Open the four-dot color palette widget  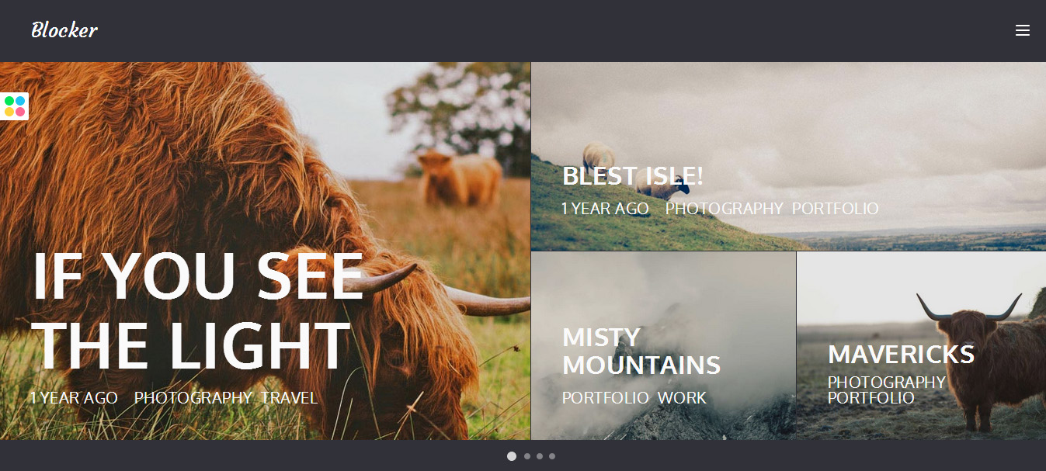pyautogui.click(x=14, y=106)
